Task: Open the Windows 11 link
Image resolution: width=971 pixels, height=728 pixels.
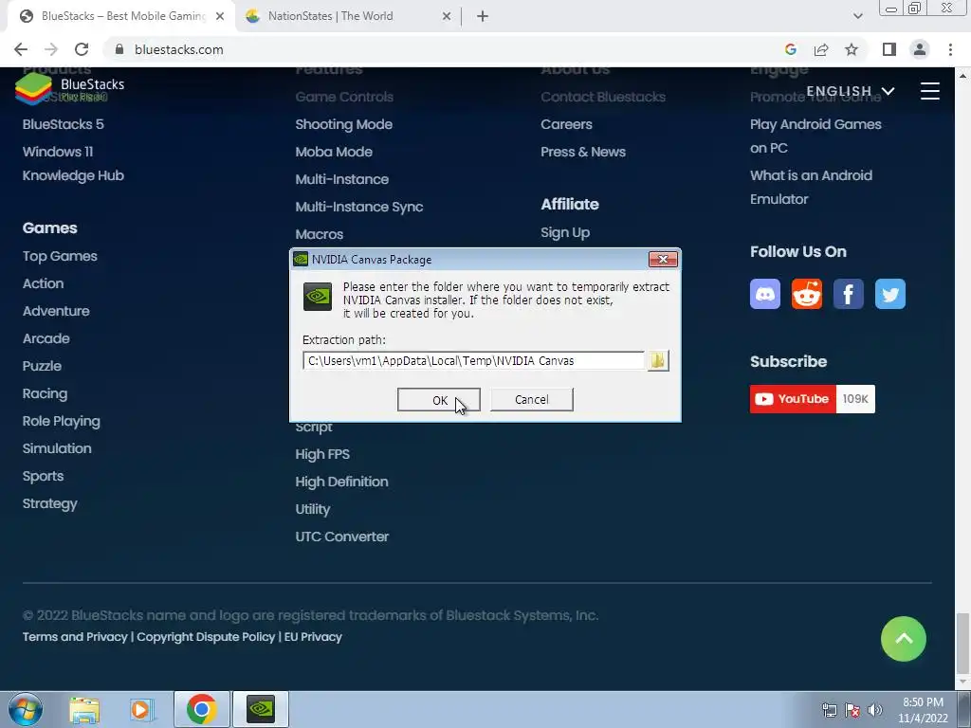Action: point(58,152)
